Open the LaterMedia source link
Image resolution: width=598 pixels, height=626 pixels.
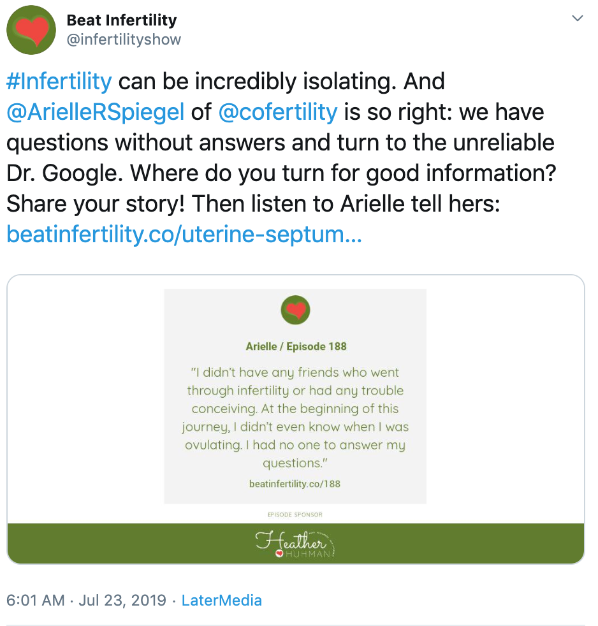pyautogui.click(x=222, y=600)
